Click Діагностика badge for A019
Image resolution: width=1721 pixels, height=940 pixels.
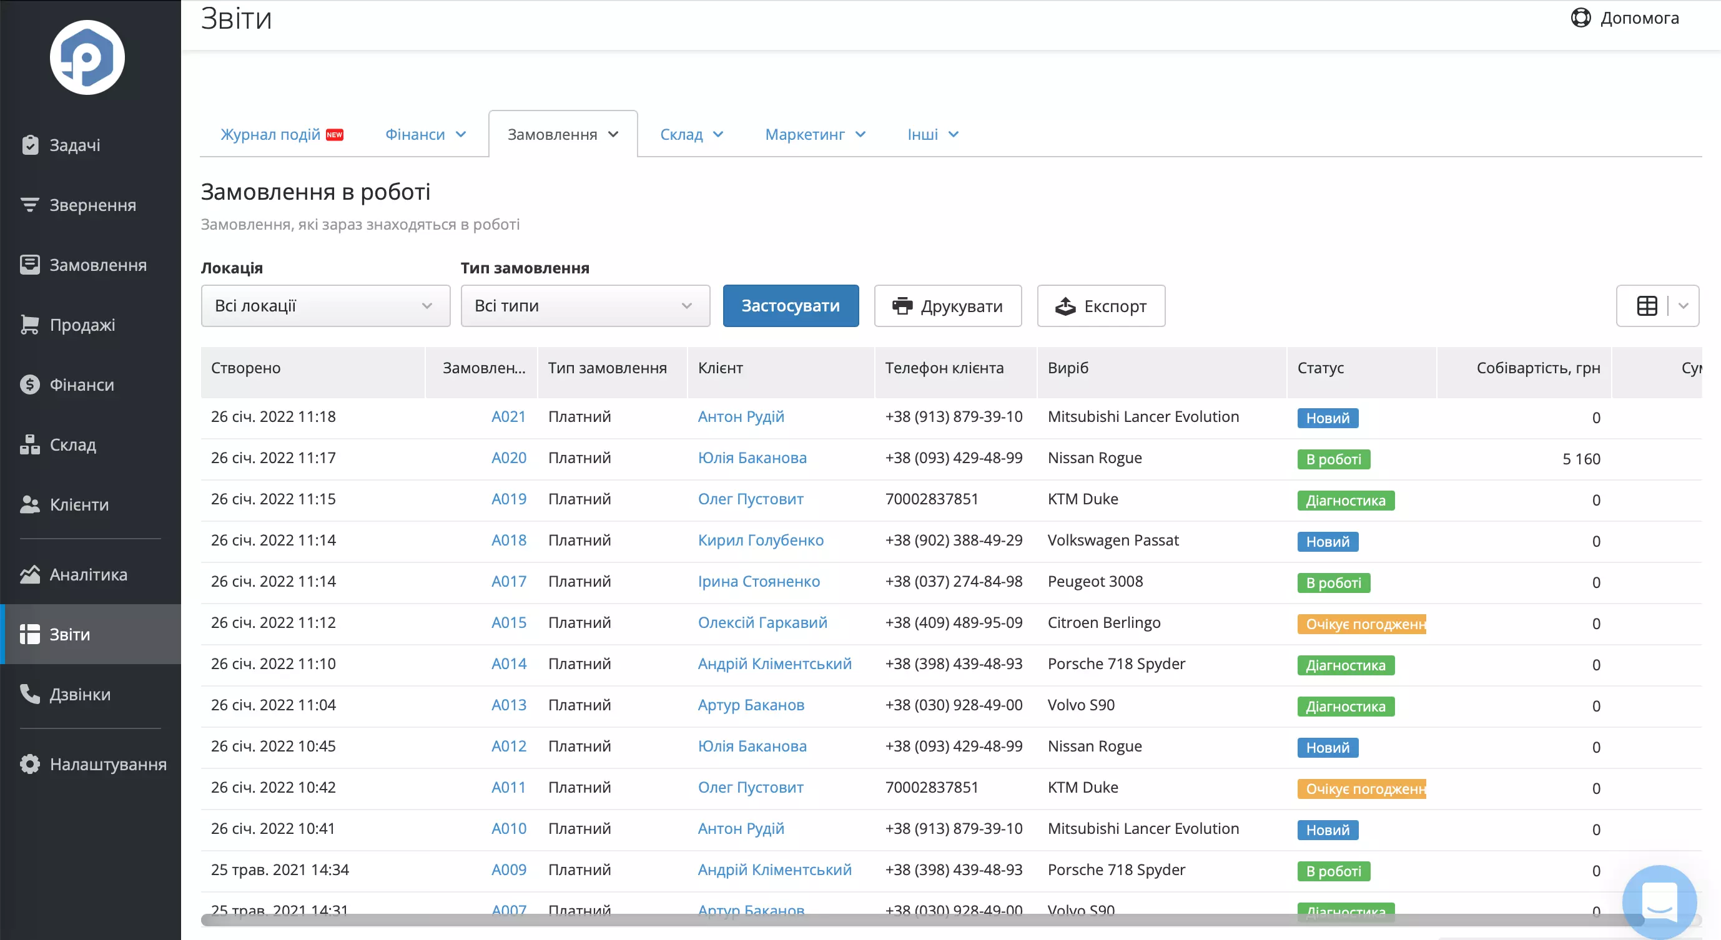coord(1346,500)
